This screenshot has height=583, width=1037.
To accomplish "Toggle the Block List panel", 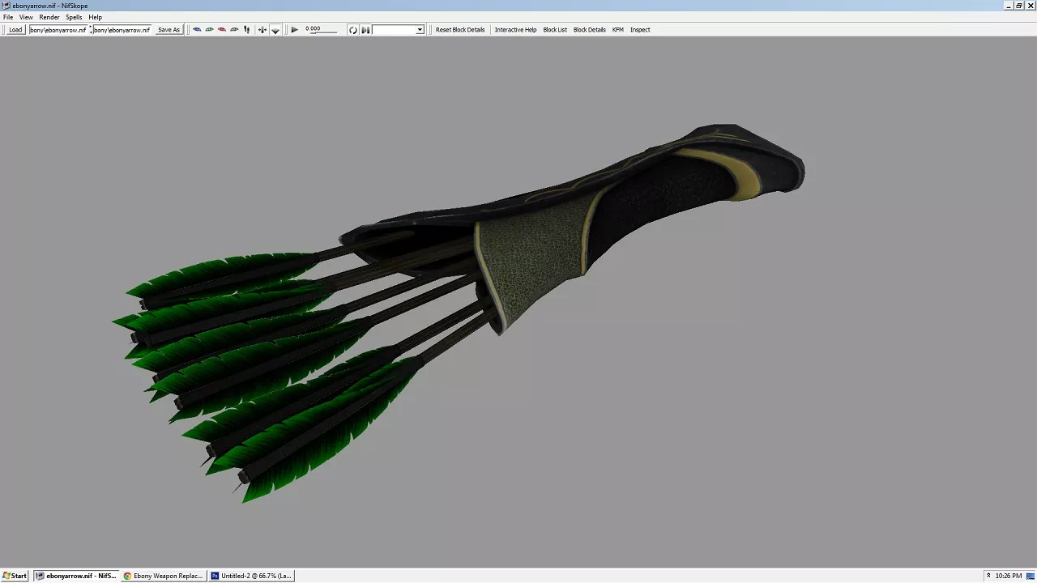I will point(555,30).
